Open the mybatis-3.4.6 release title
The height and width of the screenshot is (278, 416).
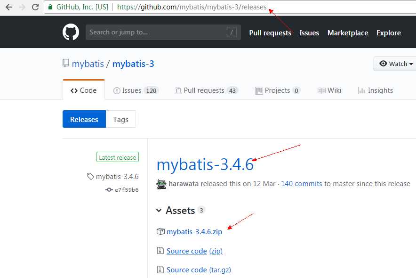(205, 164)
